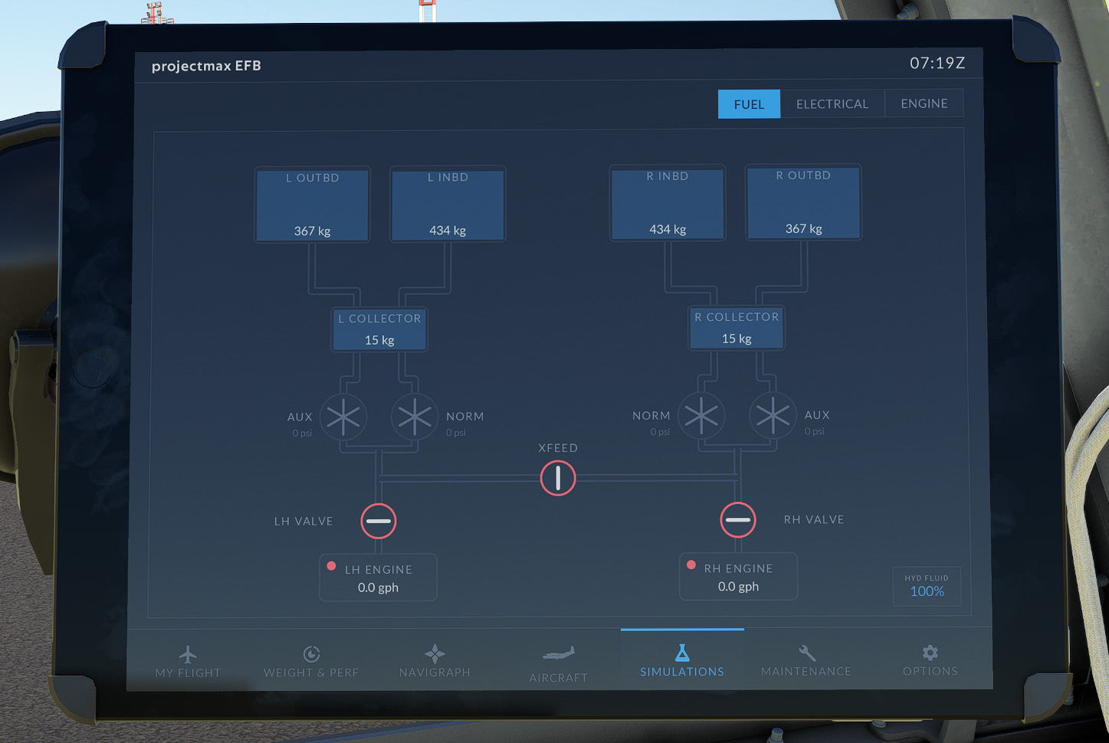Toggle the XFEED crossfeed valve
This screenshot has height=743, width=1109.
point(558,478)
